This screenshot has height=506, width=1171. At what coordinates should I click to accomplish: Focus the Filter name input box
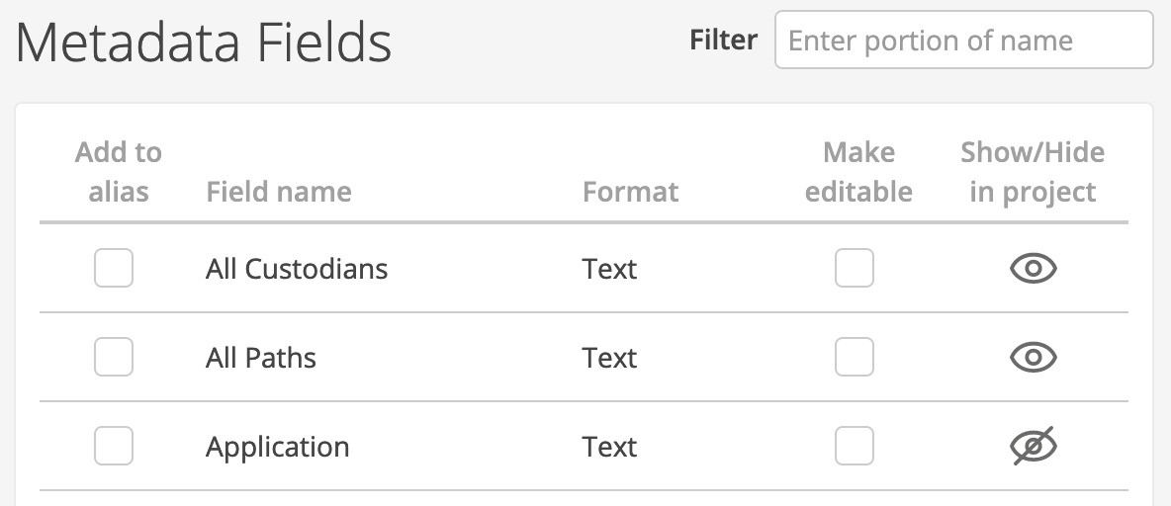coord(964,40)
